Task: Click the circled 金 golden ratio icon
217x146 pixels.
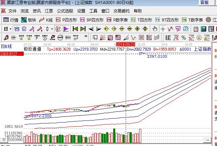Action: 199,37
